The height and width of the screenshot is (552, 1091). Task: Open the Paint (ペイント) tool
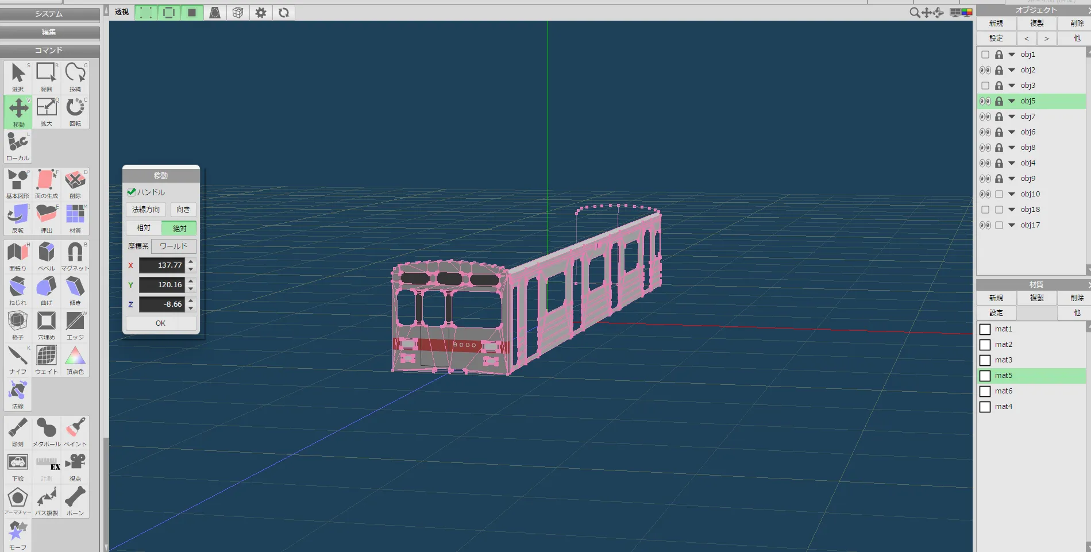[x=75, y=431]
